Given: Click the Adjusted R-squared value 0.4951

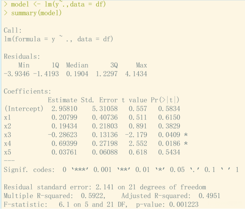Looking at the screenshot, I should (210, 196).
